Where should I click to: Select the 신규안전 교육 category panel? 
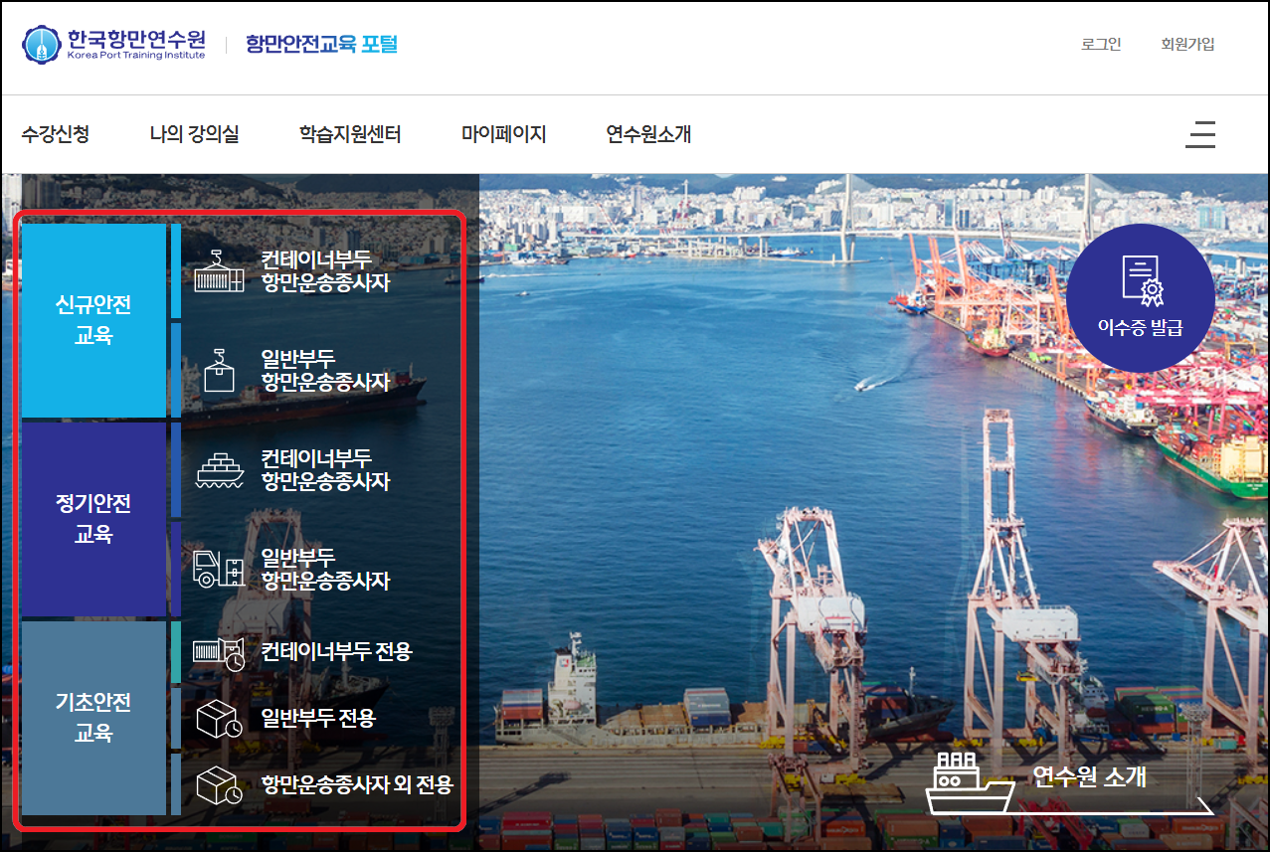pos(94,320)
